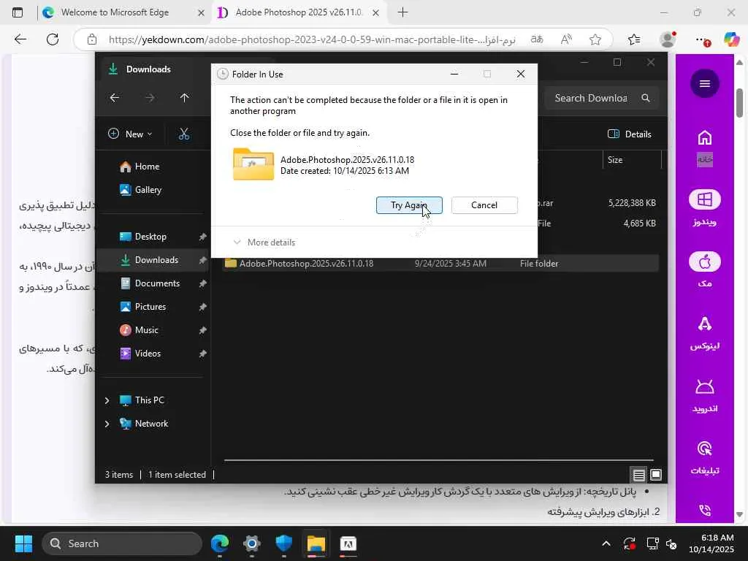
Task: Open the Edge profile icon
Action: (668, 39)
